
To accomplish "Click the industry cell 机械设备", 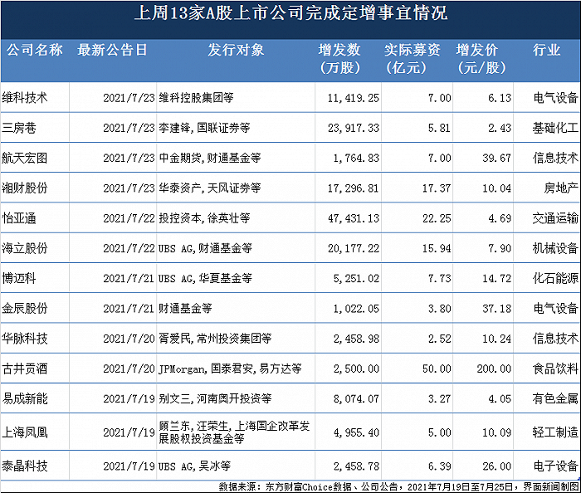I will coord(555,248).
